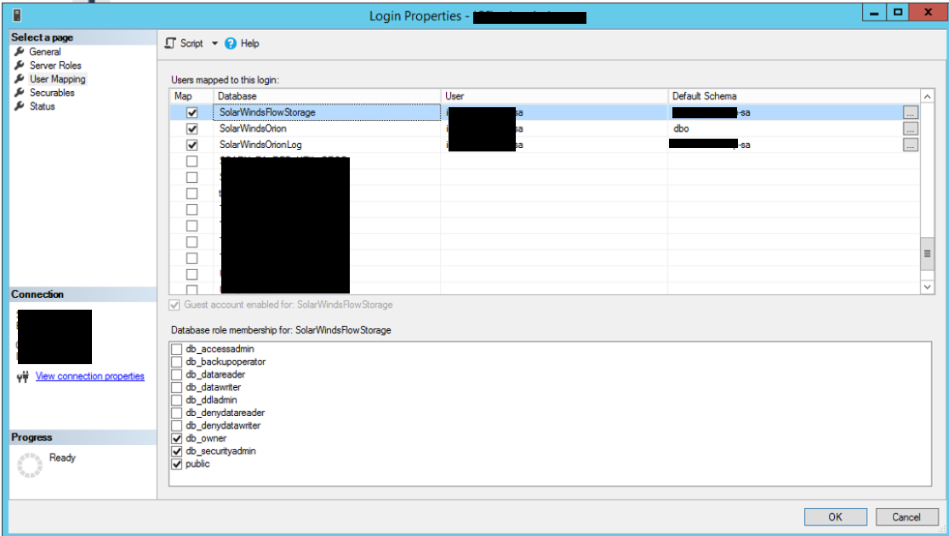Select the General page wrench icon

[x=20, y=51]
